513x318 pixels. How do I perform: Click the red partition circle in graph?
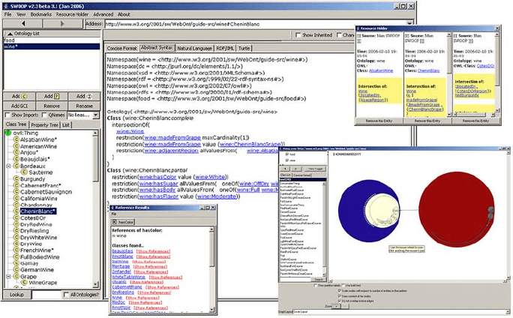point(457,210)
